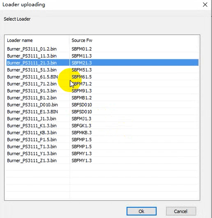Choose Burner_PS3111_J1.3.bin entry
Screen dimensions: 212x218
click(31, 119)
